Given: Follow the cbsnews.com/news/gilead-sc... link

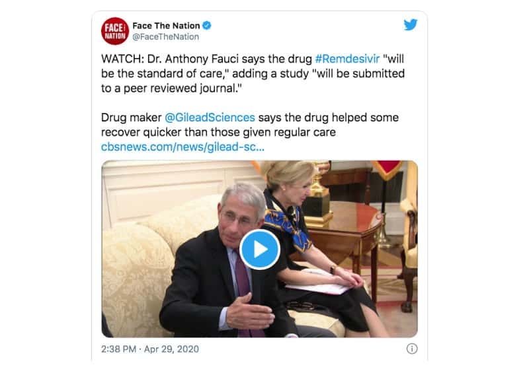Looking at the screenshot, I should [183, 147].
